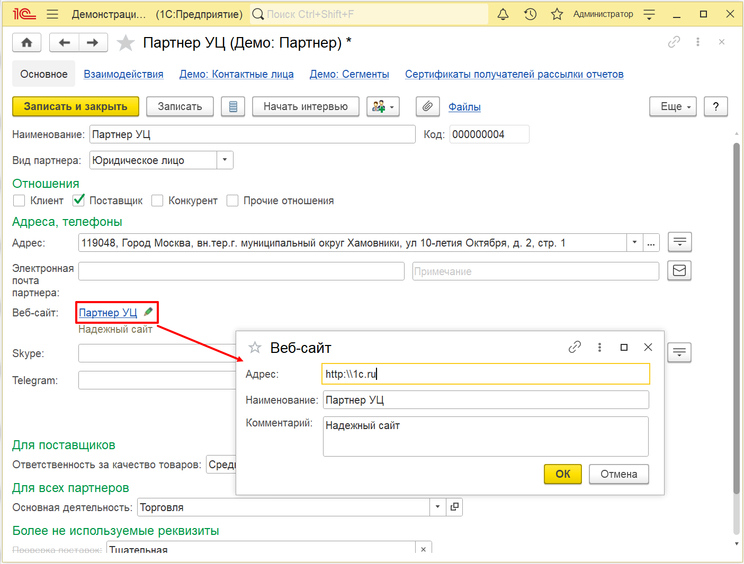
Task: Click the Поиск search field
Action: (369, 14)
